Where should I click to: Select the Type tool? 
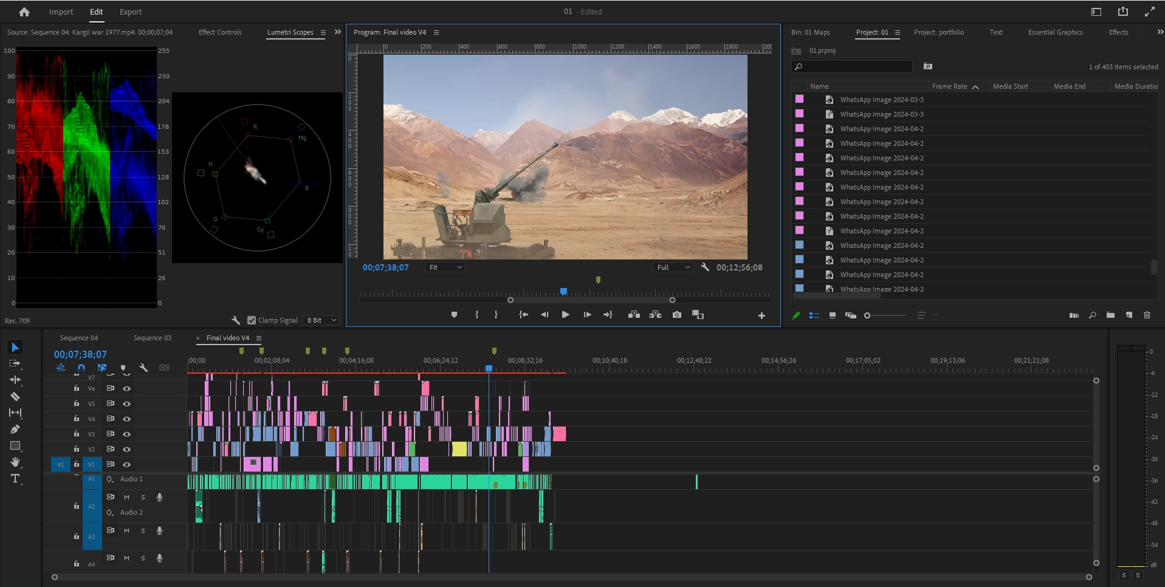click(15, 479)
